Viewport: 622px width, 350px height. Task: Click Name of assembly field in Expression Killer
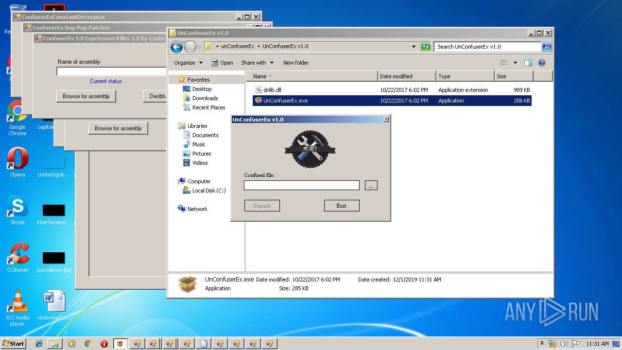coord(111,71)
